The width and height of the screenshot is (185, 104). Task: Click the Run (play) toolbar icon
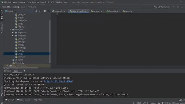(174, 7)
